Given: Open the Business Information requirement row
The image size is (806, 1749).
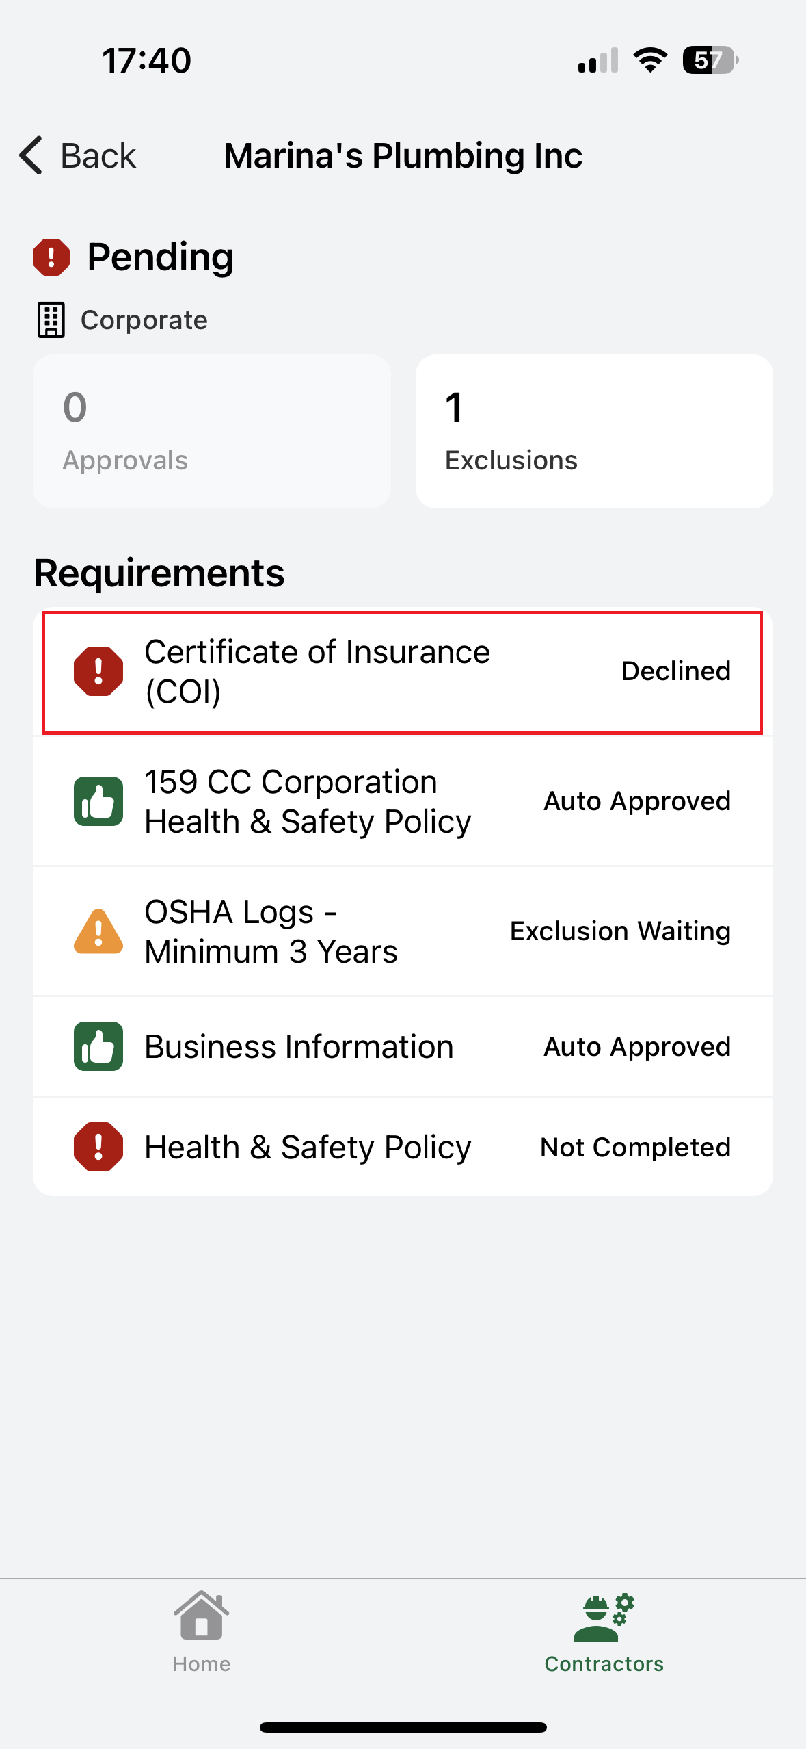Looking at the screenshot, I should click(x=299, y=1046).
